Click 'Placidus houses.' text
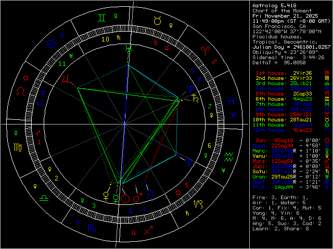Viewport: 333px width, 249px height. click(277, 37)
